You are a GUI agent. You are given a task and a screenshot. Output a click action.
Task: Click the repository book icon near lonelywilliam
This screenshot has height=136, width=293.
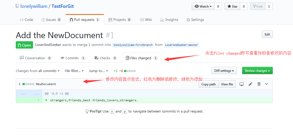click(17, 6)
